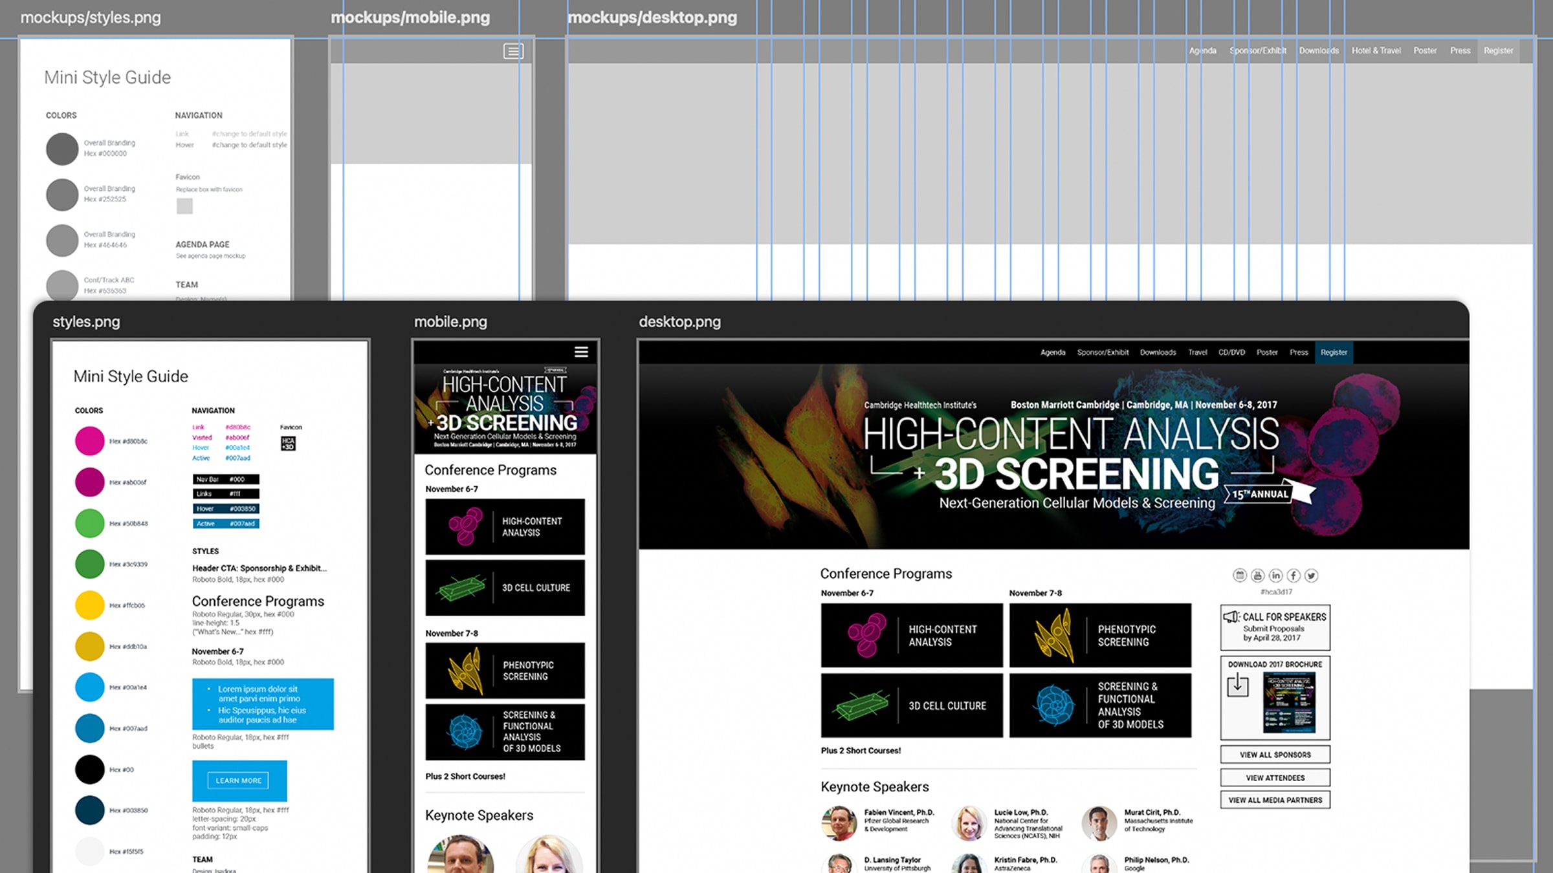Click pink cells icon on mobile High-Content Analysis tile
The height and width of the screenshot is (873, 1553).
pos(465,526)
